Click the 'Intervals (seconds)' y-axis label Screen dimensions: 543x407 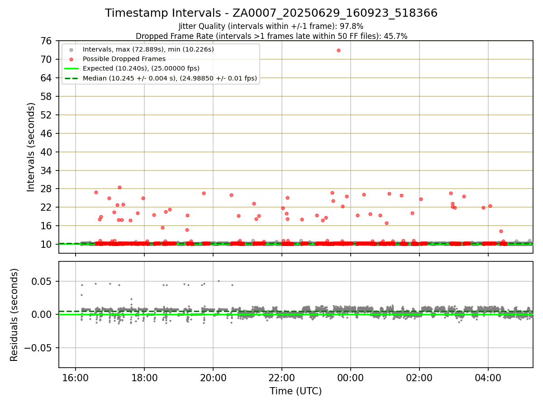tap(31, 147)
